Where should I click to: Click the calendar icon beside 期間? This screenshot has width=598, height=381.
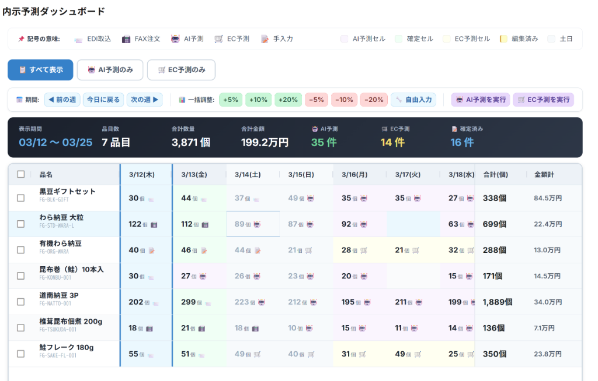(19, 100)
